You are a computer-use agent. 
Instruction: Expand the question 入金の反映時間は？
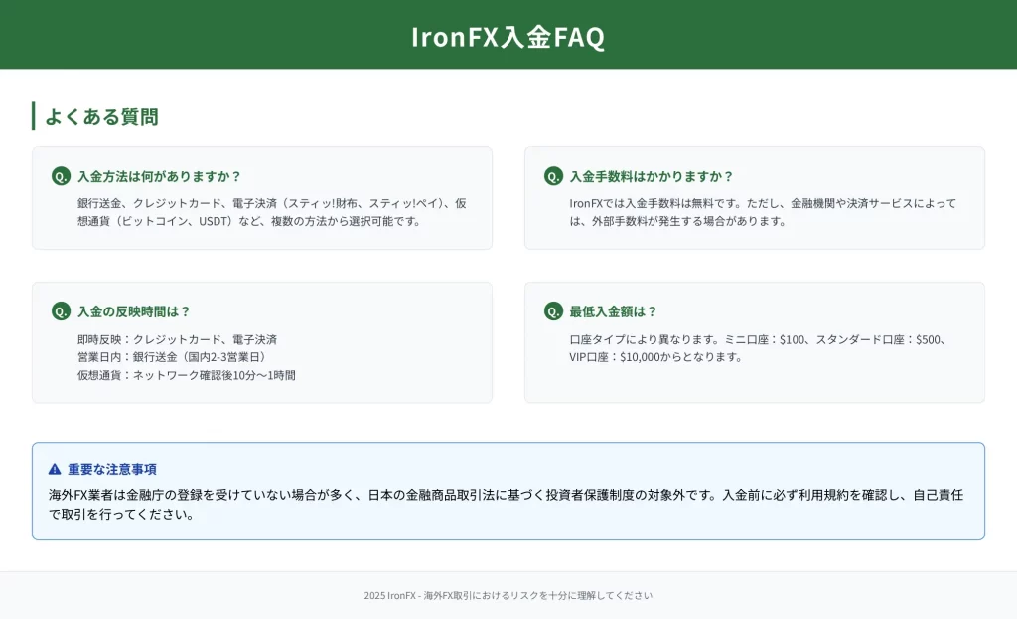pos(134,311)
